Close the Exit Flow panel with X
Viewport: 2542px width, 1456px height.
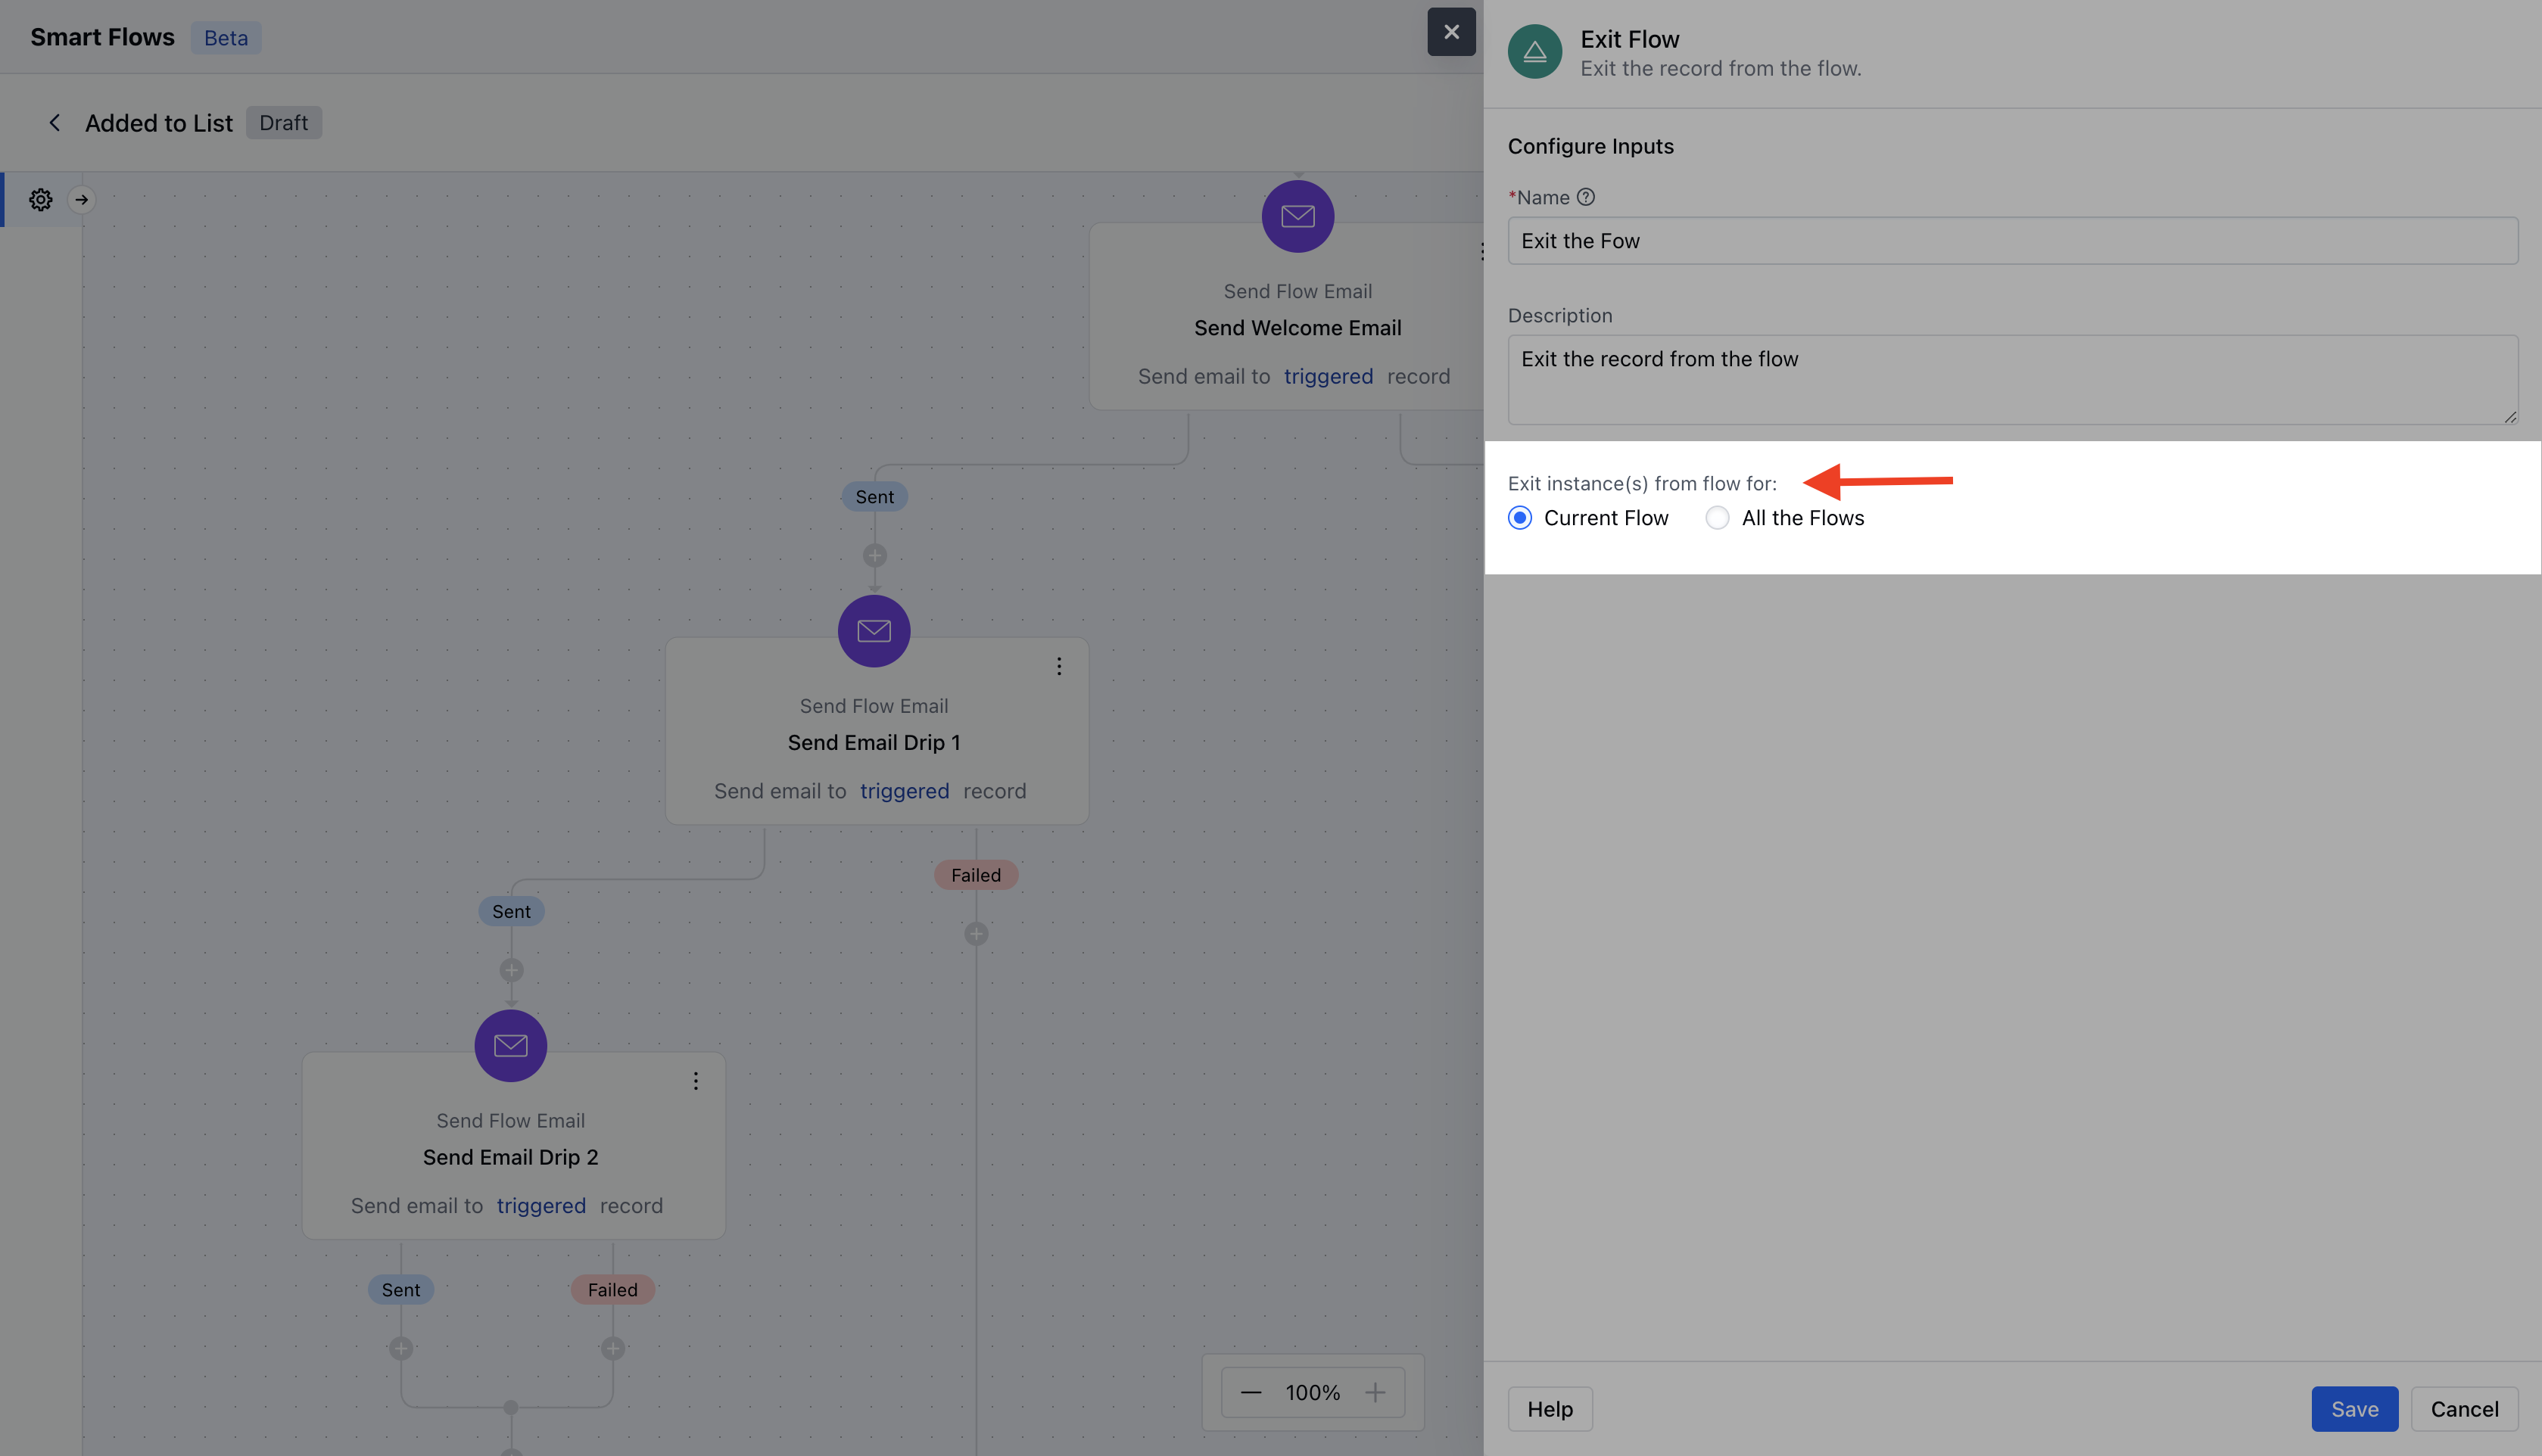[1451, 32]
